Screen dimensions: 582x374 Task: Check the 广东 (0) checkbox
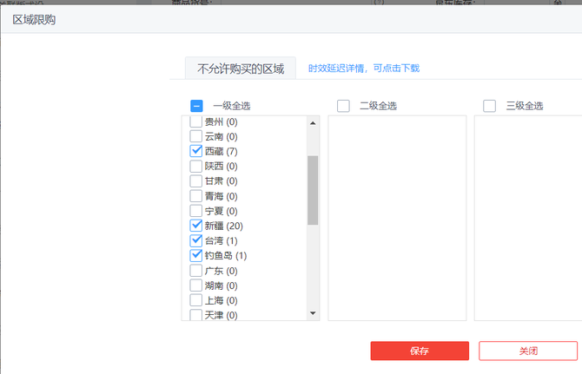196,271
